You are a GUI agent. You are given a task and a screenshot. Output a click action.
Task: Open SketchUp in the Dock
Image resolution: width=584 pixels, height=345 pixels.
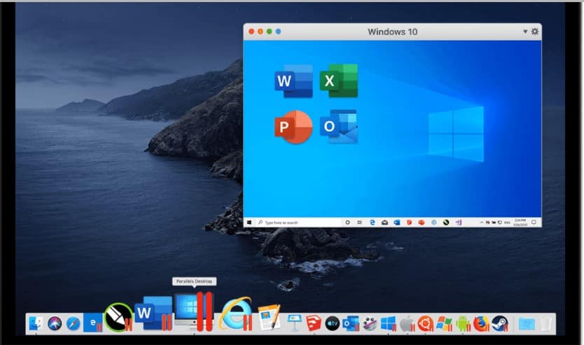(314, 323)
